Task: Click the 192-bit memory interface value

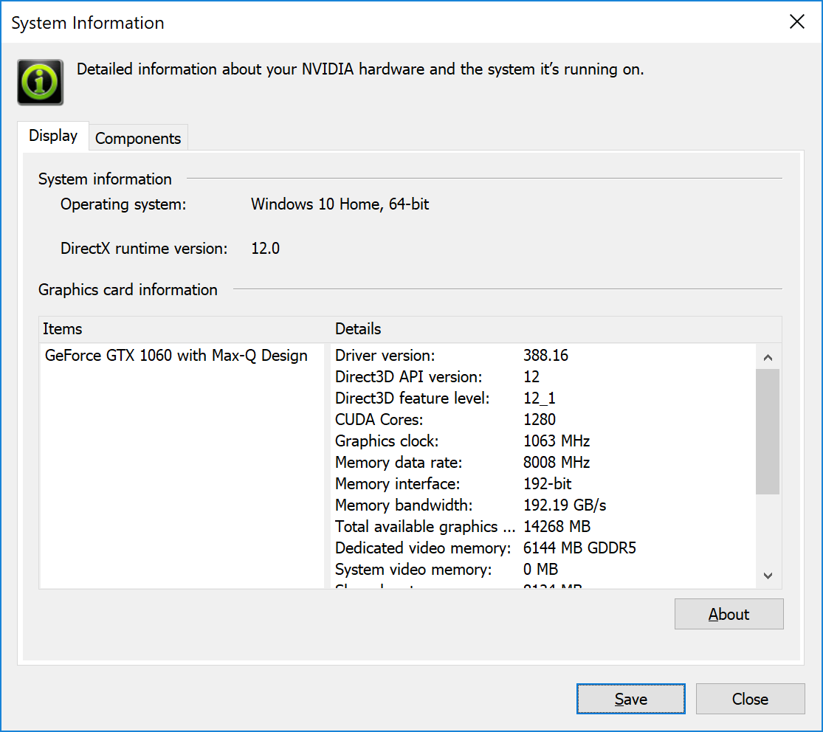Action: (x=548, y=484)
